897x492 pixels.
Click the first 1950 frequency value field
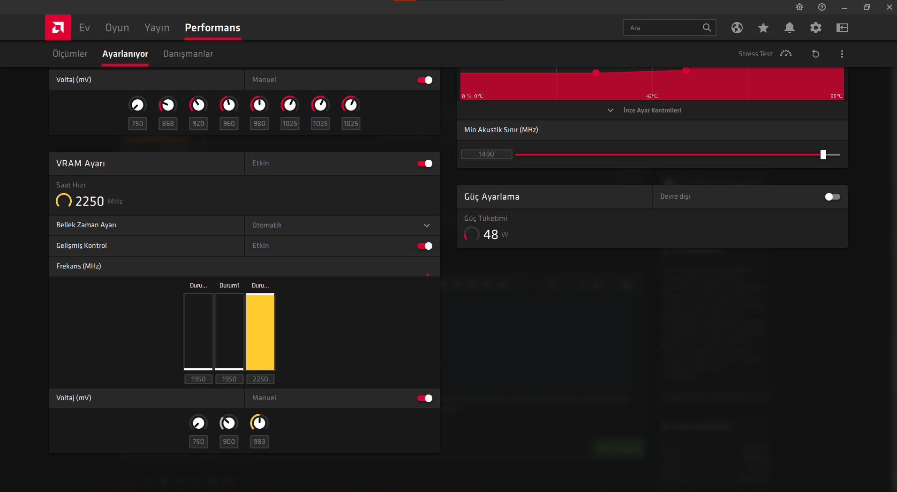click(x=198, y=379)
